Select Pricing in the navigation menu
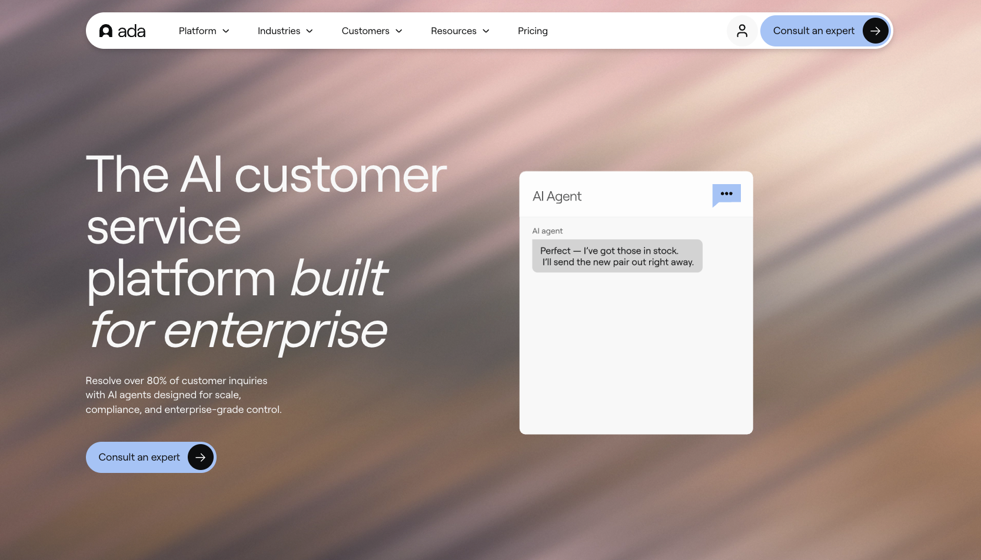This screenshot has width=981, height=560. (x=532, y=31)
